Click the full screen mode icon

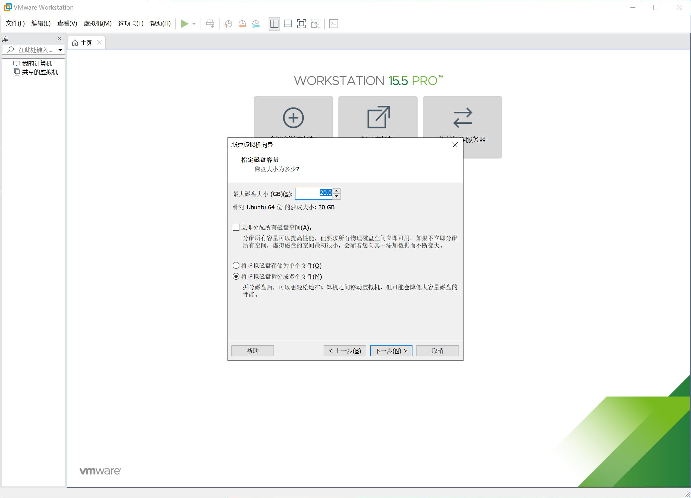click(x=301, y=24)
